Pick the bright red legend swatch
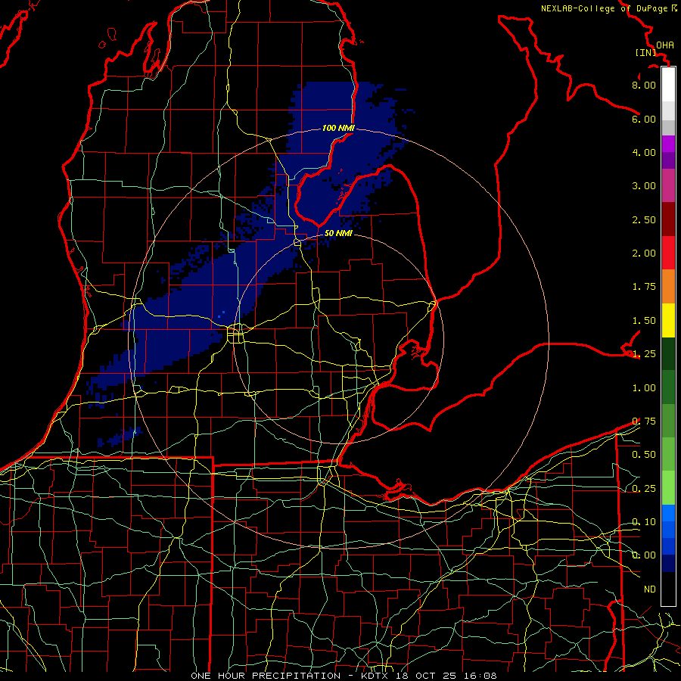This screenshot has height=681, width=681. [668, 253]
